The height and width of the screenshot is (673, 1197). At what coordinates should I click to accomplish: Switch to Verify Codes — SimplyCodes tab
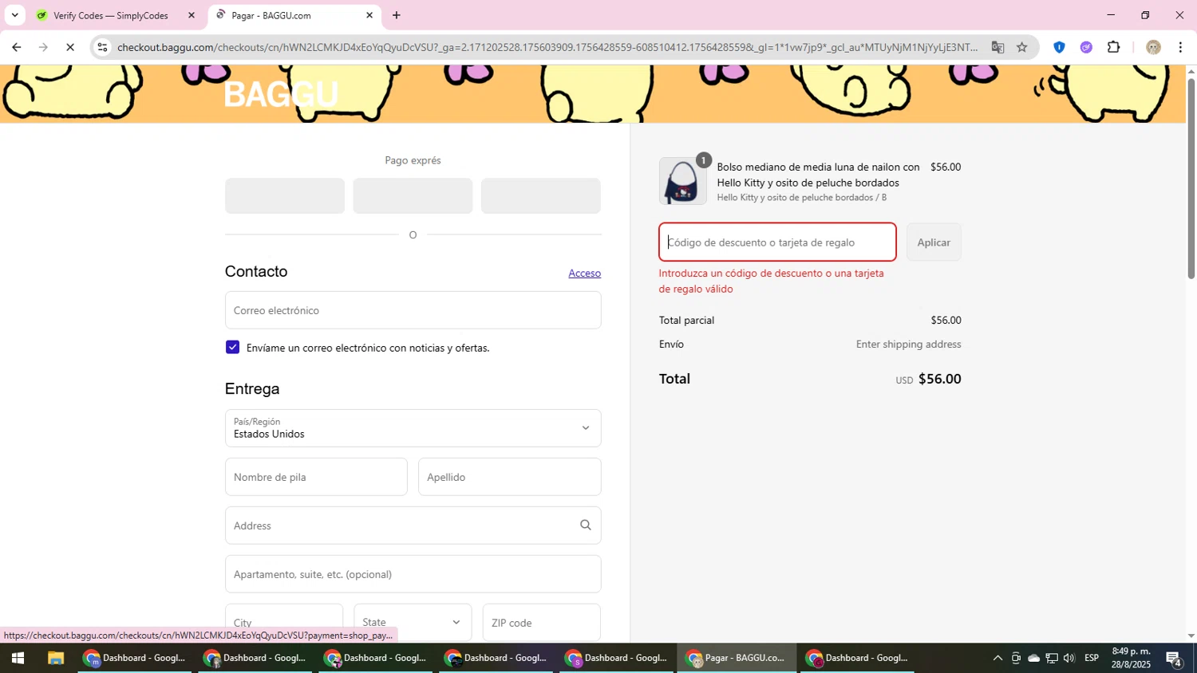coord(110,15)
